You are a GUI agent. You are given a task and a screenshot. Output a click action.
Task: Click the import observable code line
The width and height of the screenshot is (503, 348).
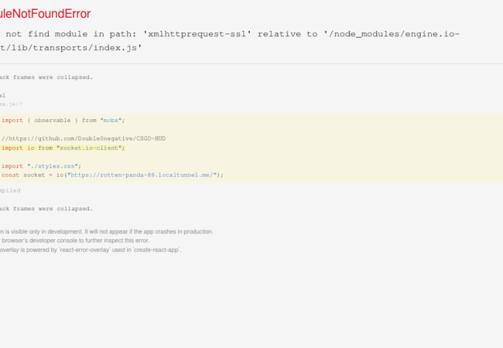62,121
